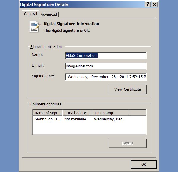Click the Digital Signature Information heading
Viewport: 178px width, 172px height.
tap(71, 24)
